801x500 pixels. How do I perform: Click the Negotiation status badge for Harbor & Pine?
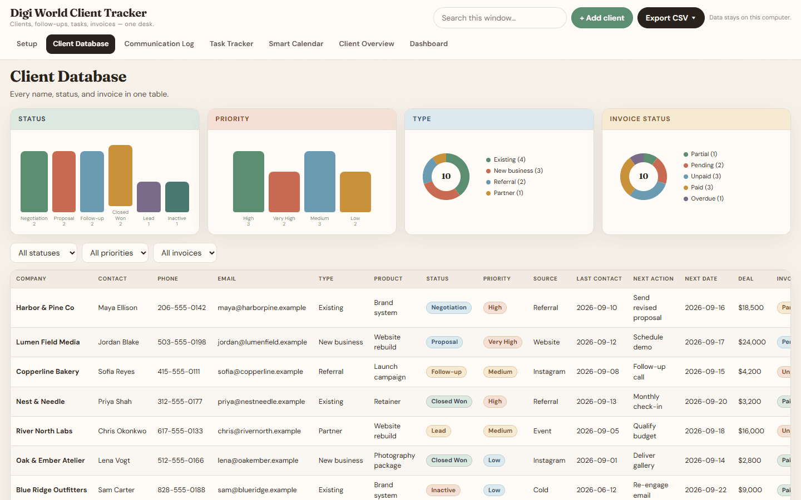click(x=449, y=308)
